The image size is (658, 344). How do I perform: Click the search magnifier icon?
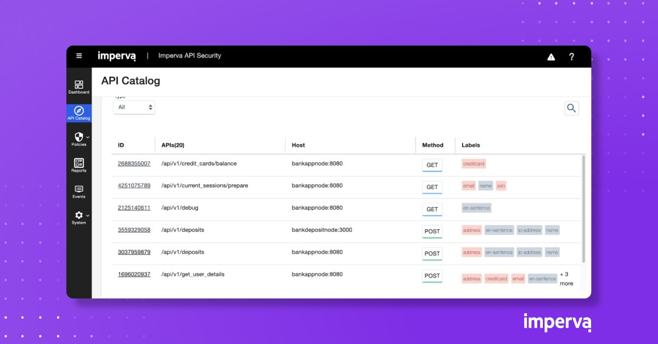pyautogui.click(x=571, y=108)
